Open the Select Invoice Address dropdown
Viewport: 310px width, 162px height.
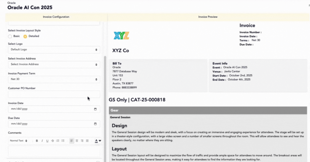click(54, 64)
